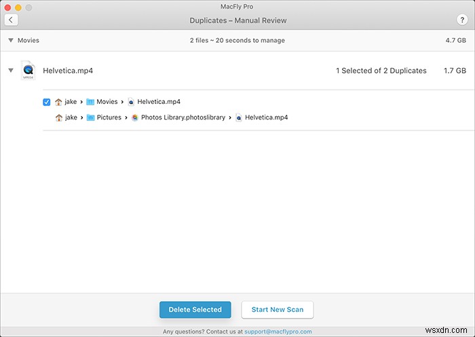The height and width of the screenshot is (337, 475).
Task: Open help with the question mark button
Action: point(462,20)
